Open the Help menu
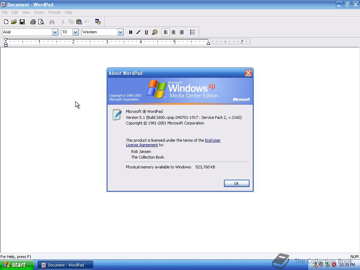 69,12
